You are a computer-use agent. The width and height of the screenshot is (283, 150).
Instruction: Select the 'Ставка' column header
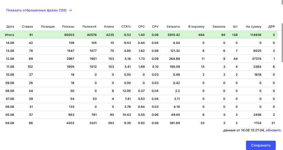(x=27, y=27)
